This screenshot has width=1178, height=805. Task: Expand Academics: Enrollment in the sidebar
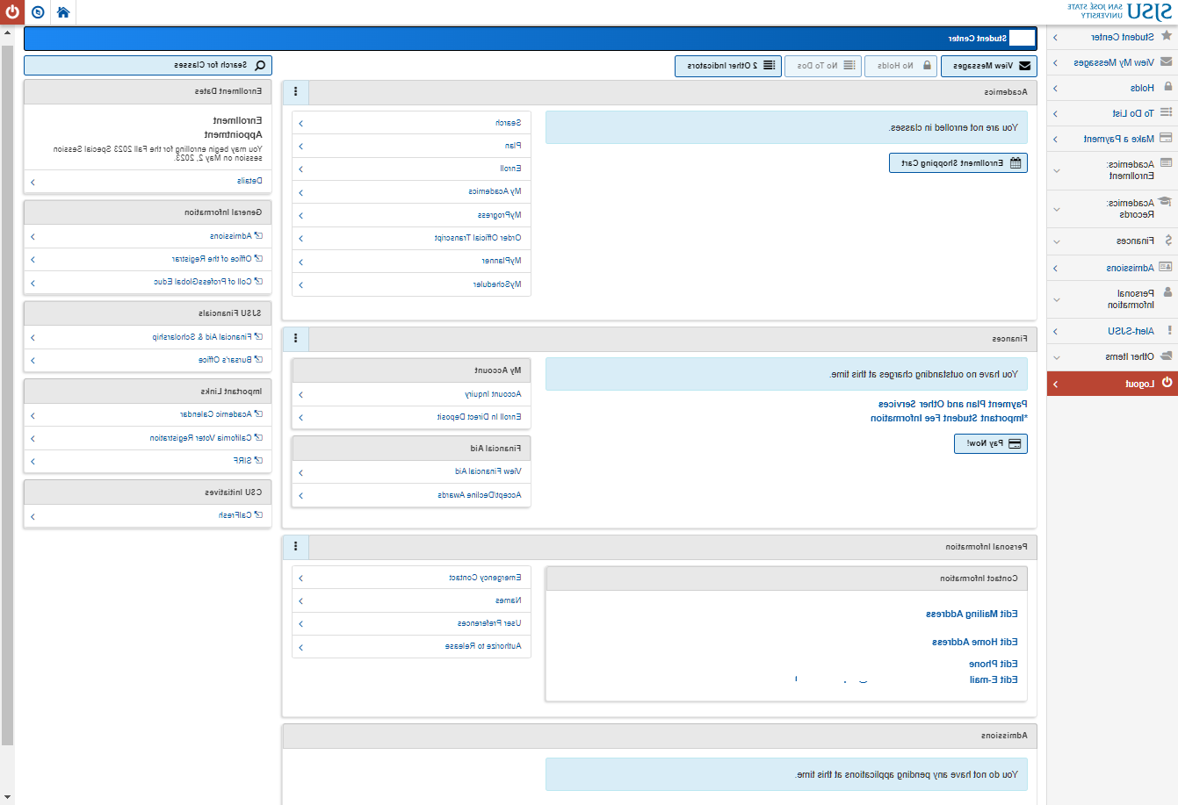coord(1112,170)
